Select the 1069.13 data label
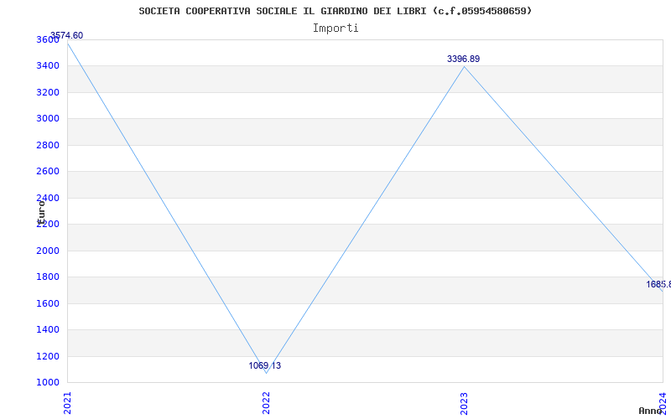Screen dimensions: 671x419 [x=265, y=365]
